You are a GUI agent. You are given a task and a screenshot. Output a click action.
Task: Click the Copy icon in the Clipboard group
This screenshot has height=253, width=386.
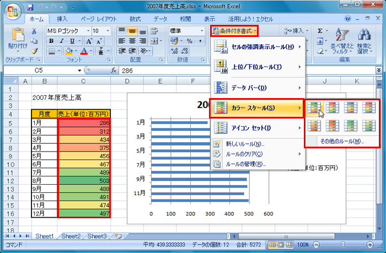pyautogui.click(x=34, y=41)
